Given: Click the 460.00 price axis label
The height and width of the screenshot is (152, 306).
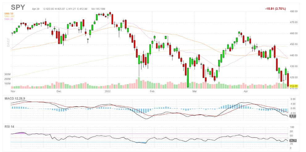Looking at the screenshot, I should pyautogui.click(x=294, y=34).
